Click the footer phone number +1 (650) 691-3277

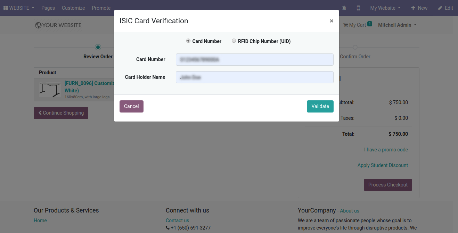[190, 228]
